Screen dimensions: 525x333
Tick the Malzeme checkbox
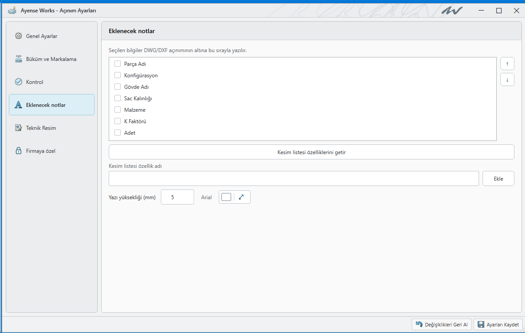click(118, 110)
